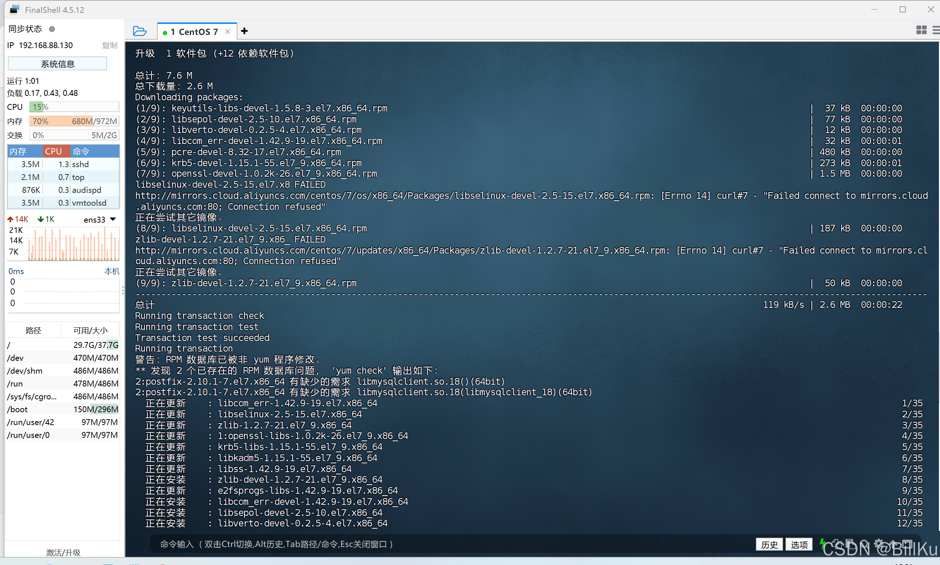Click the FinalShell app icon in title bar
The width and height of the screenshot is (940, 565).
pos(14,10)
